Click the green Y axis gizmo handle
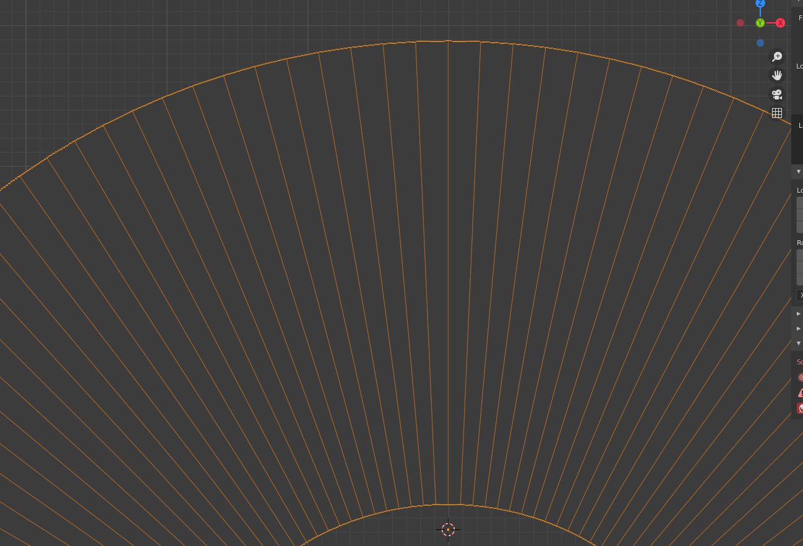This screenshot has height=546, width=803. point(760,23)
